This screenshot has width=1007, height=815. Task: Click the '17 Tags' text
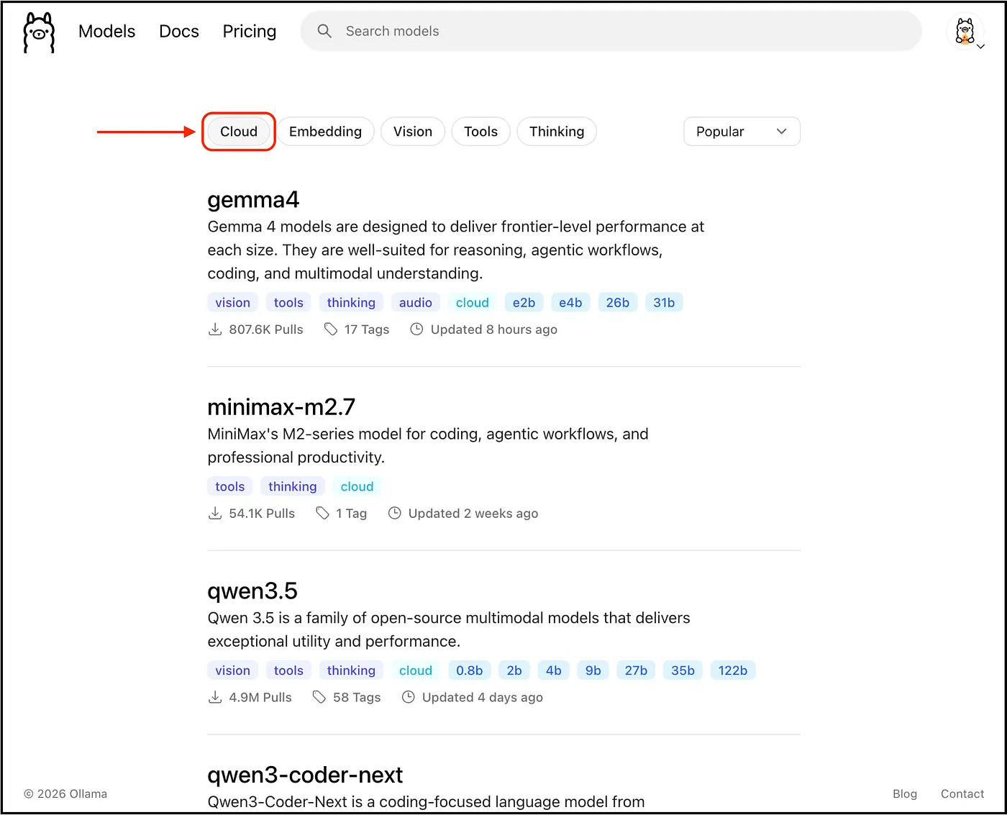click(367, 329)
